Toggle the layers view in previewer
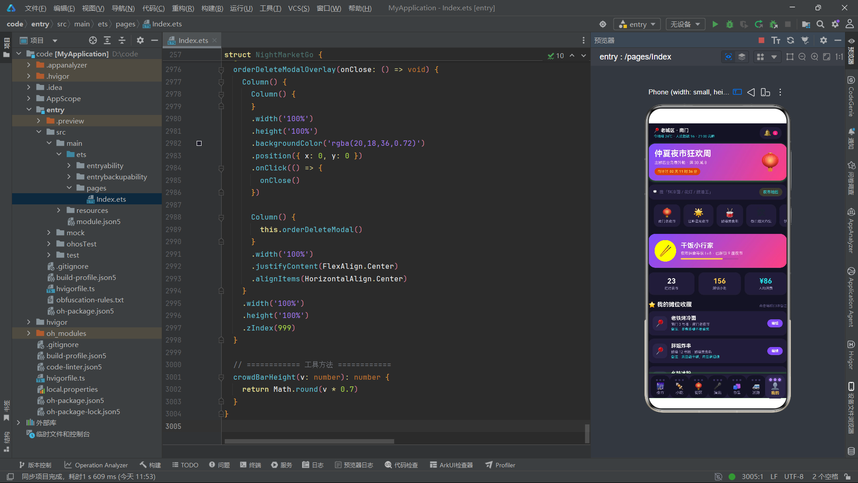Viewport: 858px width, 483px height. click(x=742, y=57)
